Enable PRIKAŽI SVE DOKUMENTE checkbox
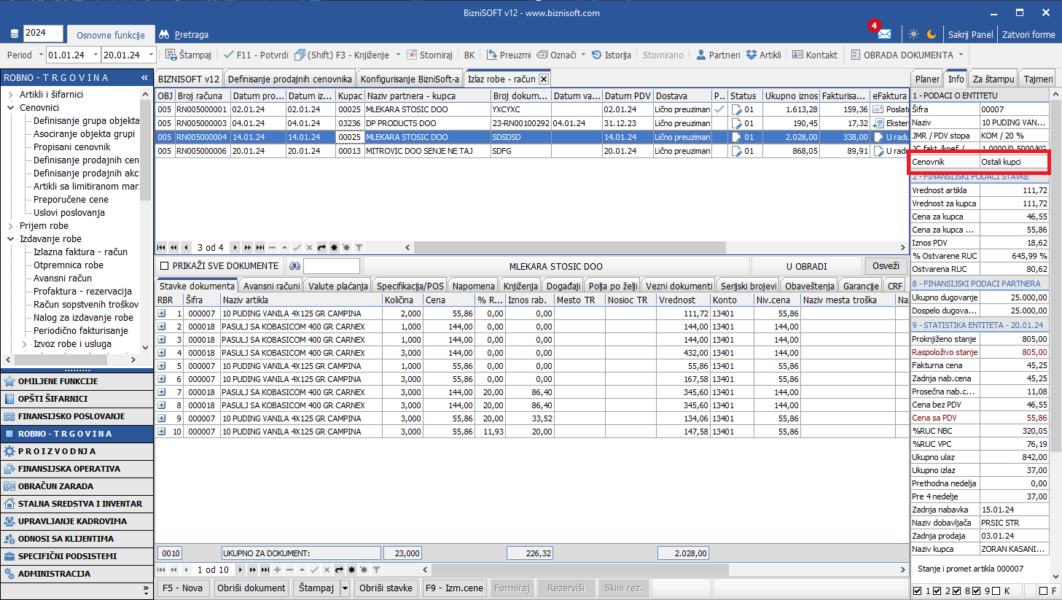 (164, 266)
